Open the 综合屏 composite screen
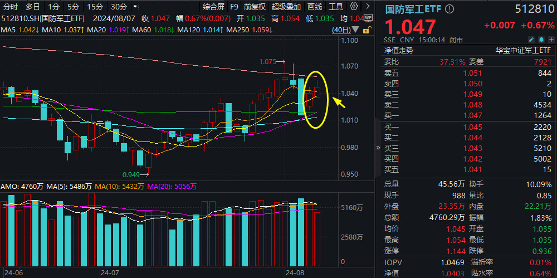 pyautogui.click(x=213, y=7)
